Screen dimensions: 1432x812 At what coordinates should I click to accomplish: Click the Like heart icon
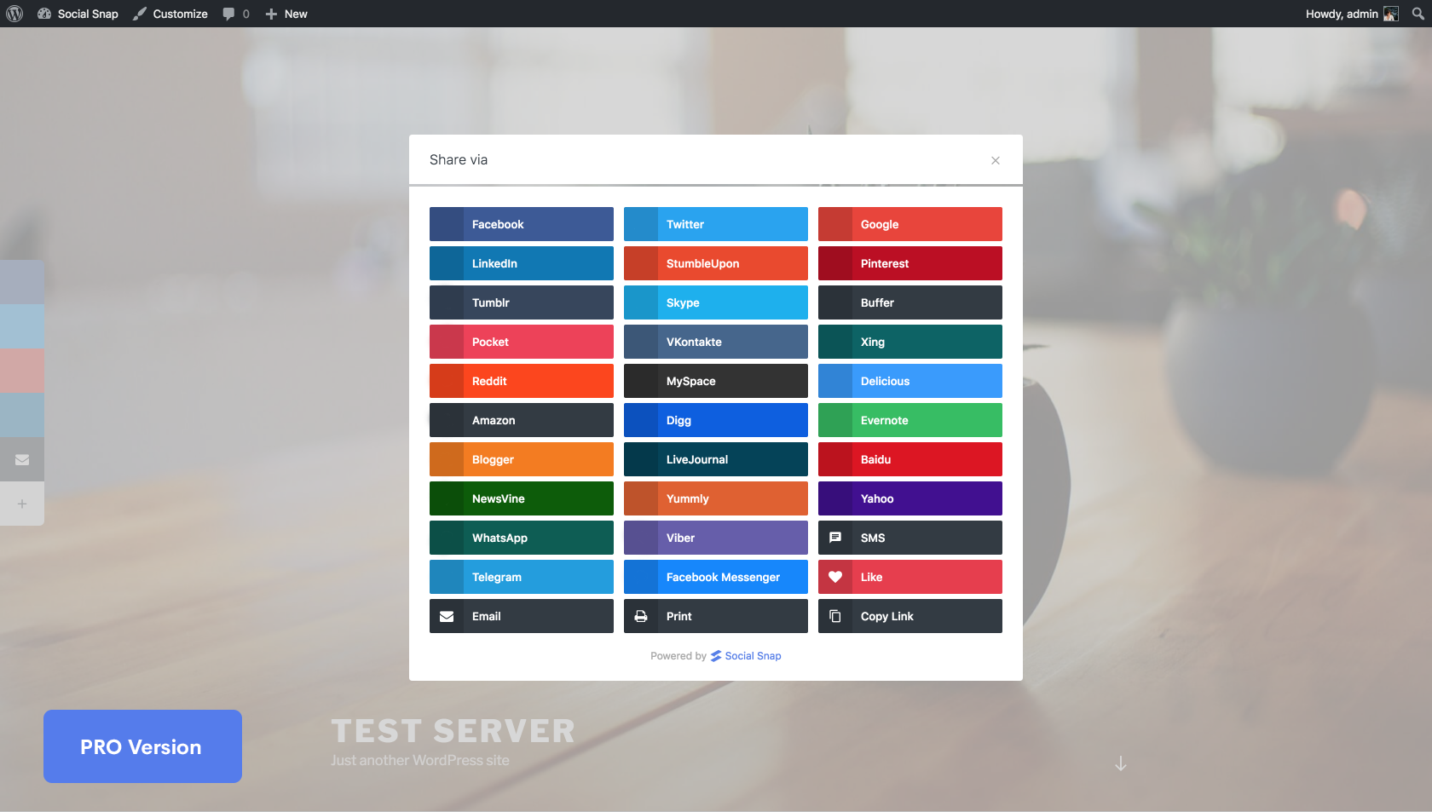click(835, 577)
